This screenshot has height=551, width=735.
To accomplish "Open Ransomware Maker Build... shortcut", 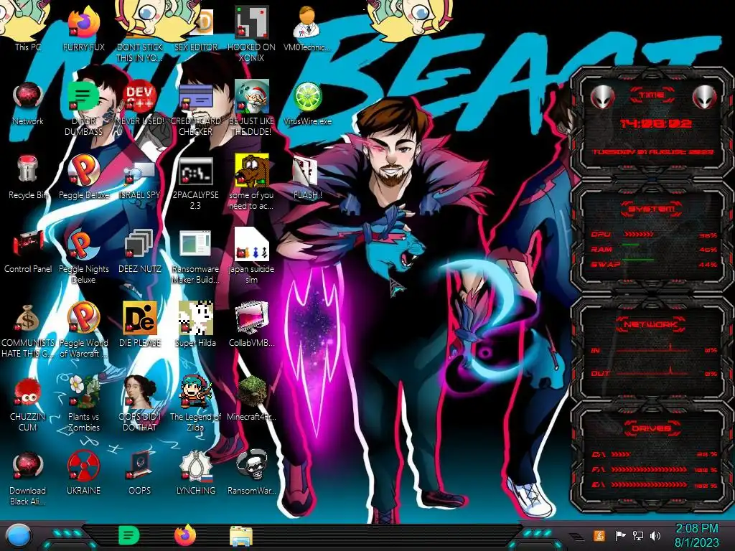I will tap(196, 256).
